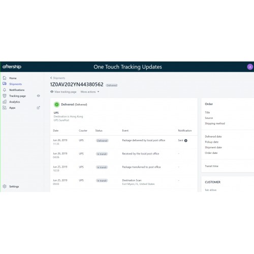Click In transit badge for Package transferred row
The height and width of the screenshot is (254, 254).
pos(102,167)
